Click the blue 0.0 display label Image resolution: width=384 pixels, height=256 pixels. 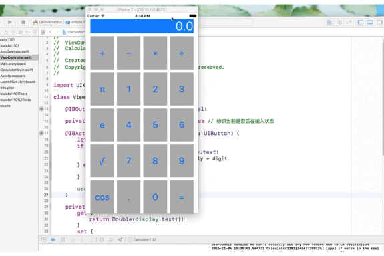pos(142,26)
